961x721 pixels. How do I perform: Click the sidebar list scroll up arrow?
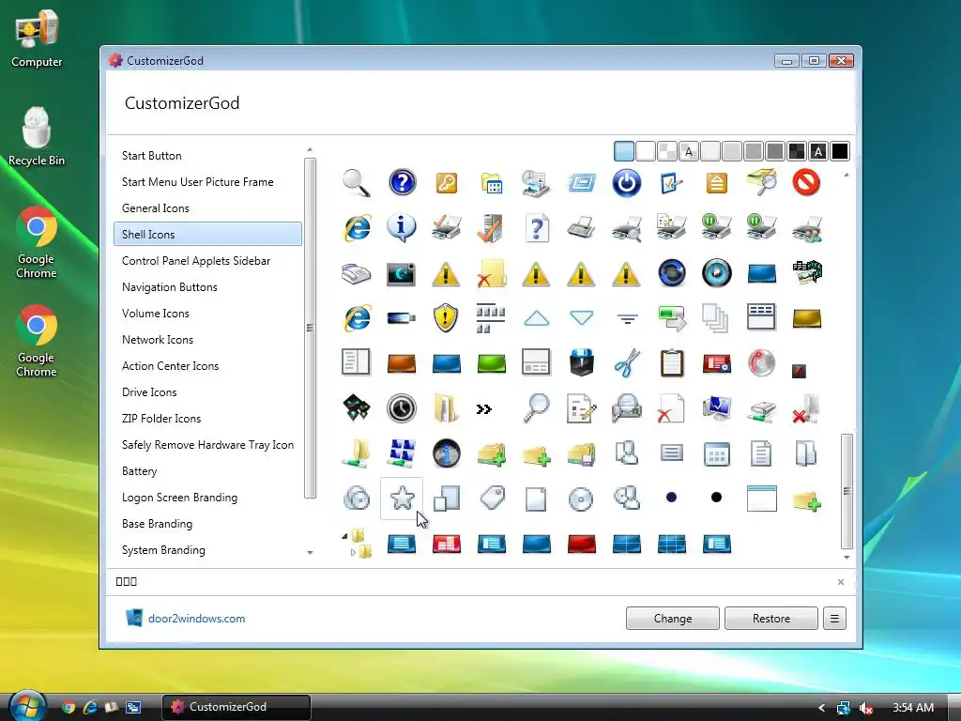point(310,149)
